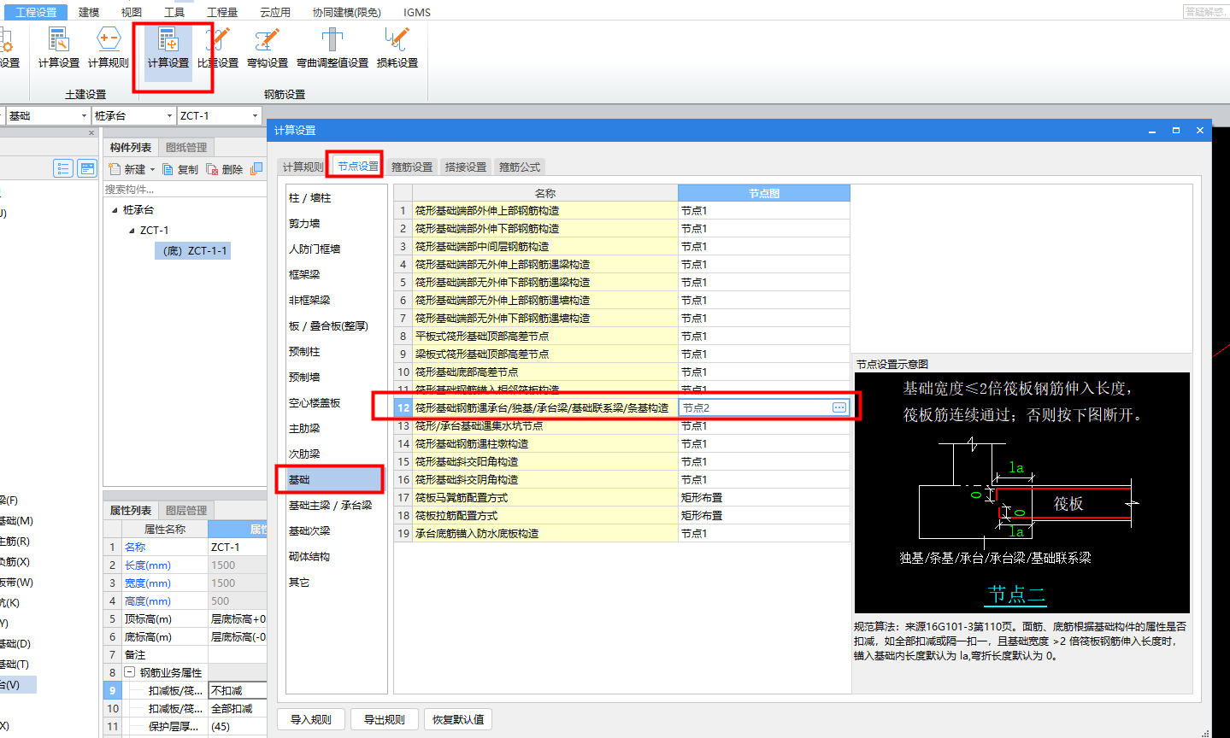1230x738 pixels.
Task: Switch to 搭接设置 tab in dialog
Action: click(x=466, y=167)
